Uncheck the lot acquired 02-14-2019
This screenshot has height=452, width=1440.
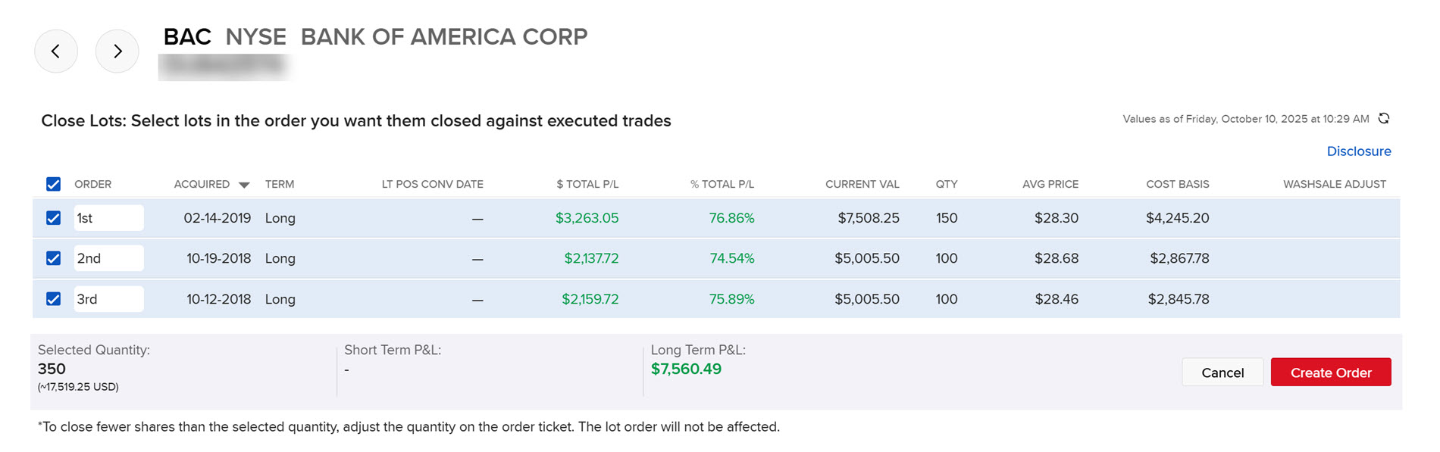click(x=53, y=218)
